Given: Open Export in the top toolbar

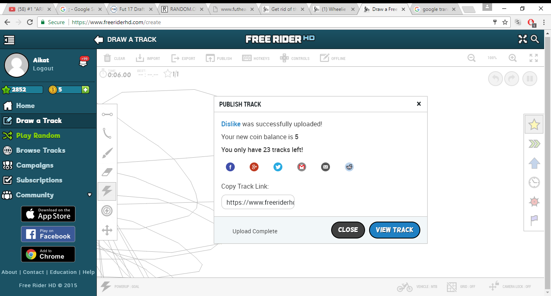Looking at the screenshot, I should 183,58.
